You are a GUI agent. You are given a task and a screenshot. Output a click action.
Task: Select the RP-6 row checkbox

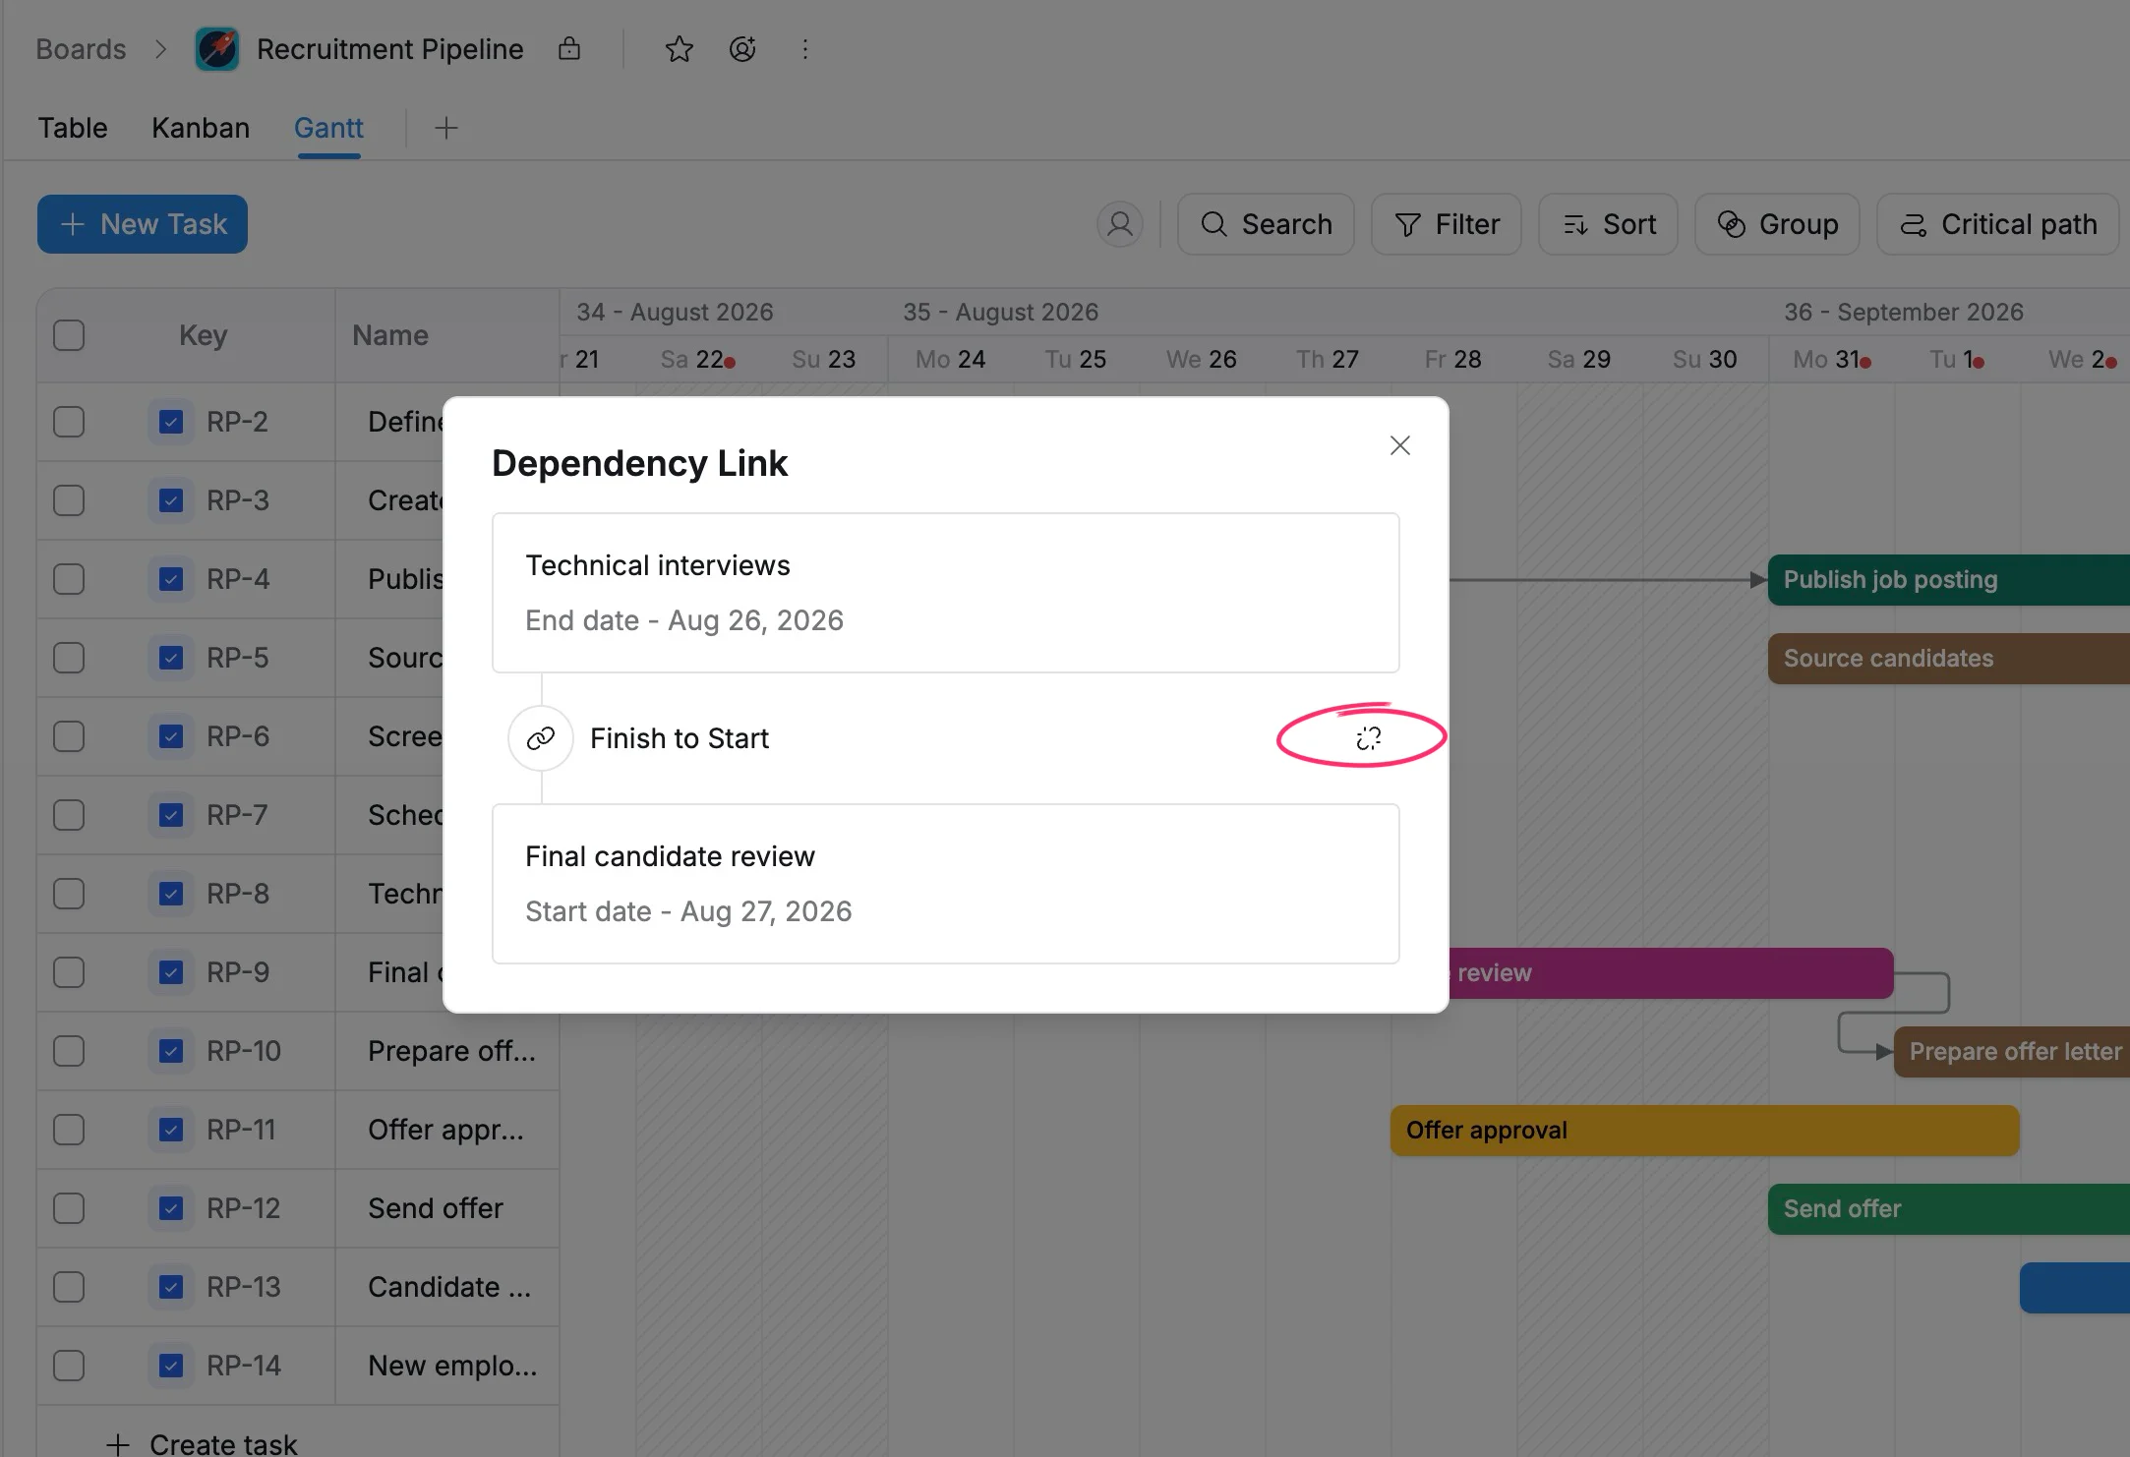[x=69, y=736]
